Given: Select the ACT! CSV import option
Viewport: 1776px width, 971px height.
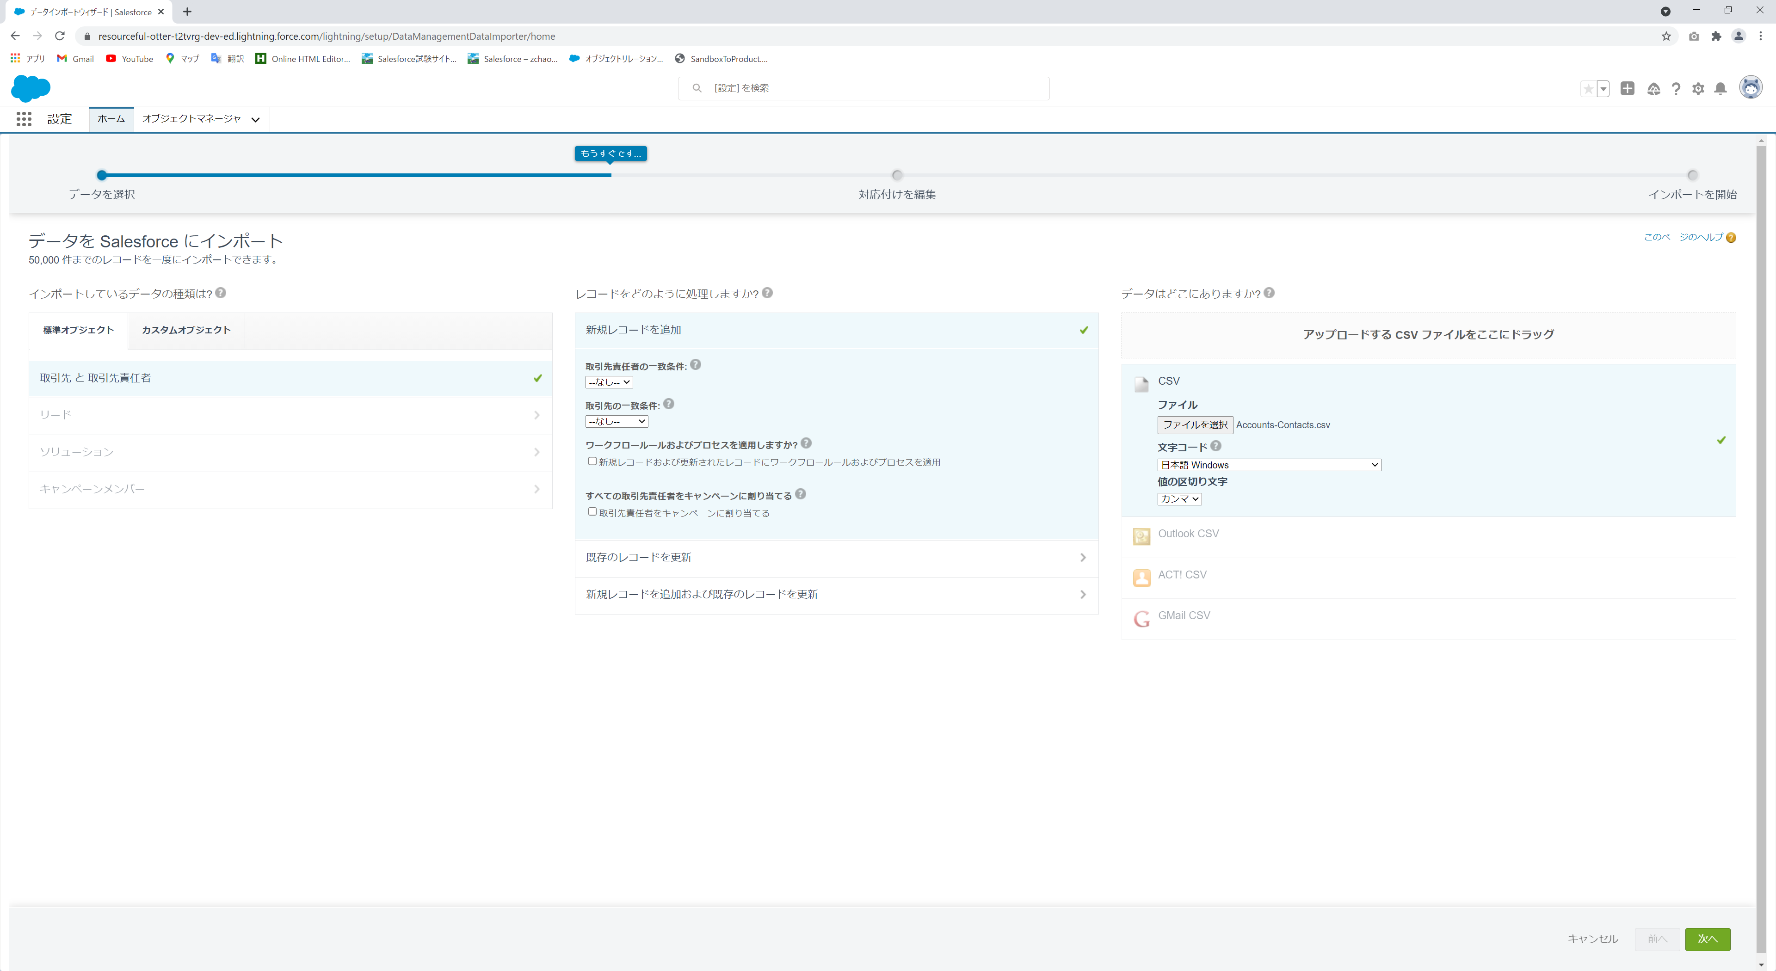Looking at the screenshot, I should (1182, 574).
